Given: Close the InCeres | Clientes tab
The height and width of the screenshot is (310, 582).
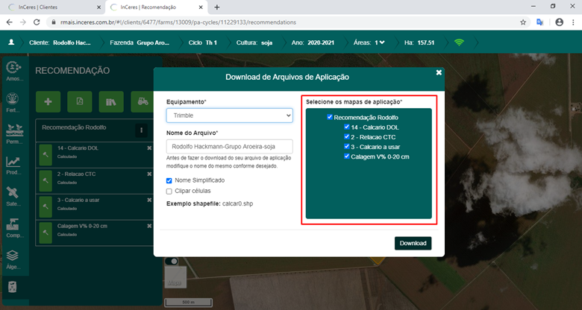Looking at the screenshot, I should [98, 7].
